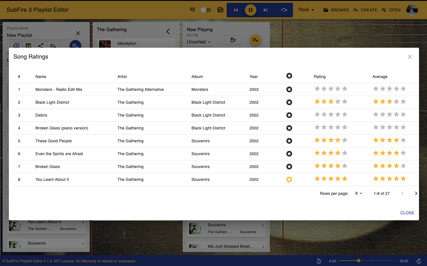Set Black Light District rating to four stars
The width and height of the screenshot is (427, 266).
[x=338, y=101]
